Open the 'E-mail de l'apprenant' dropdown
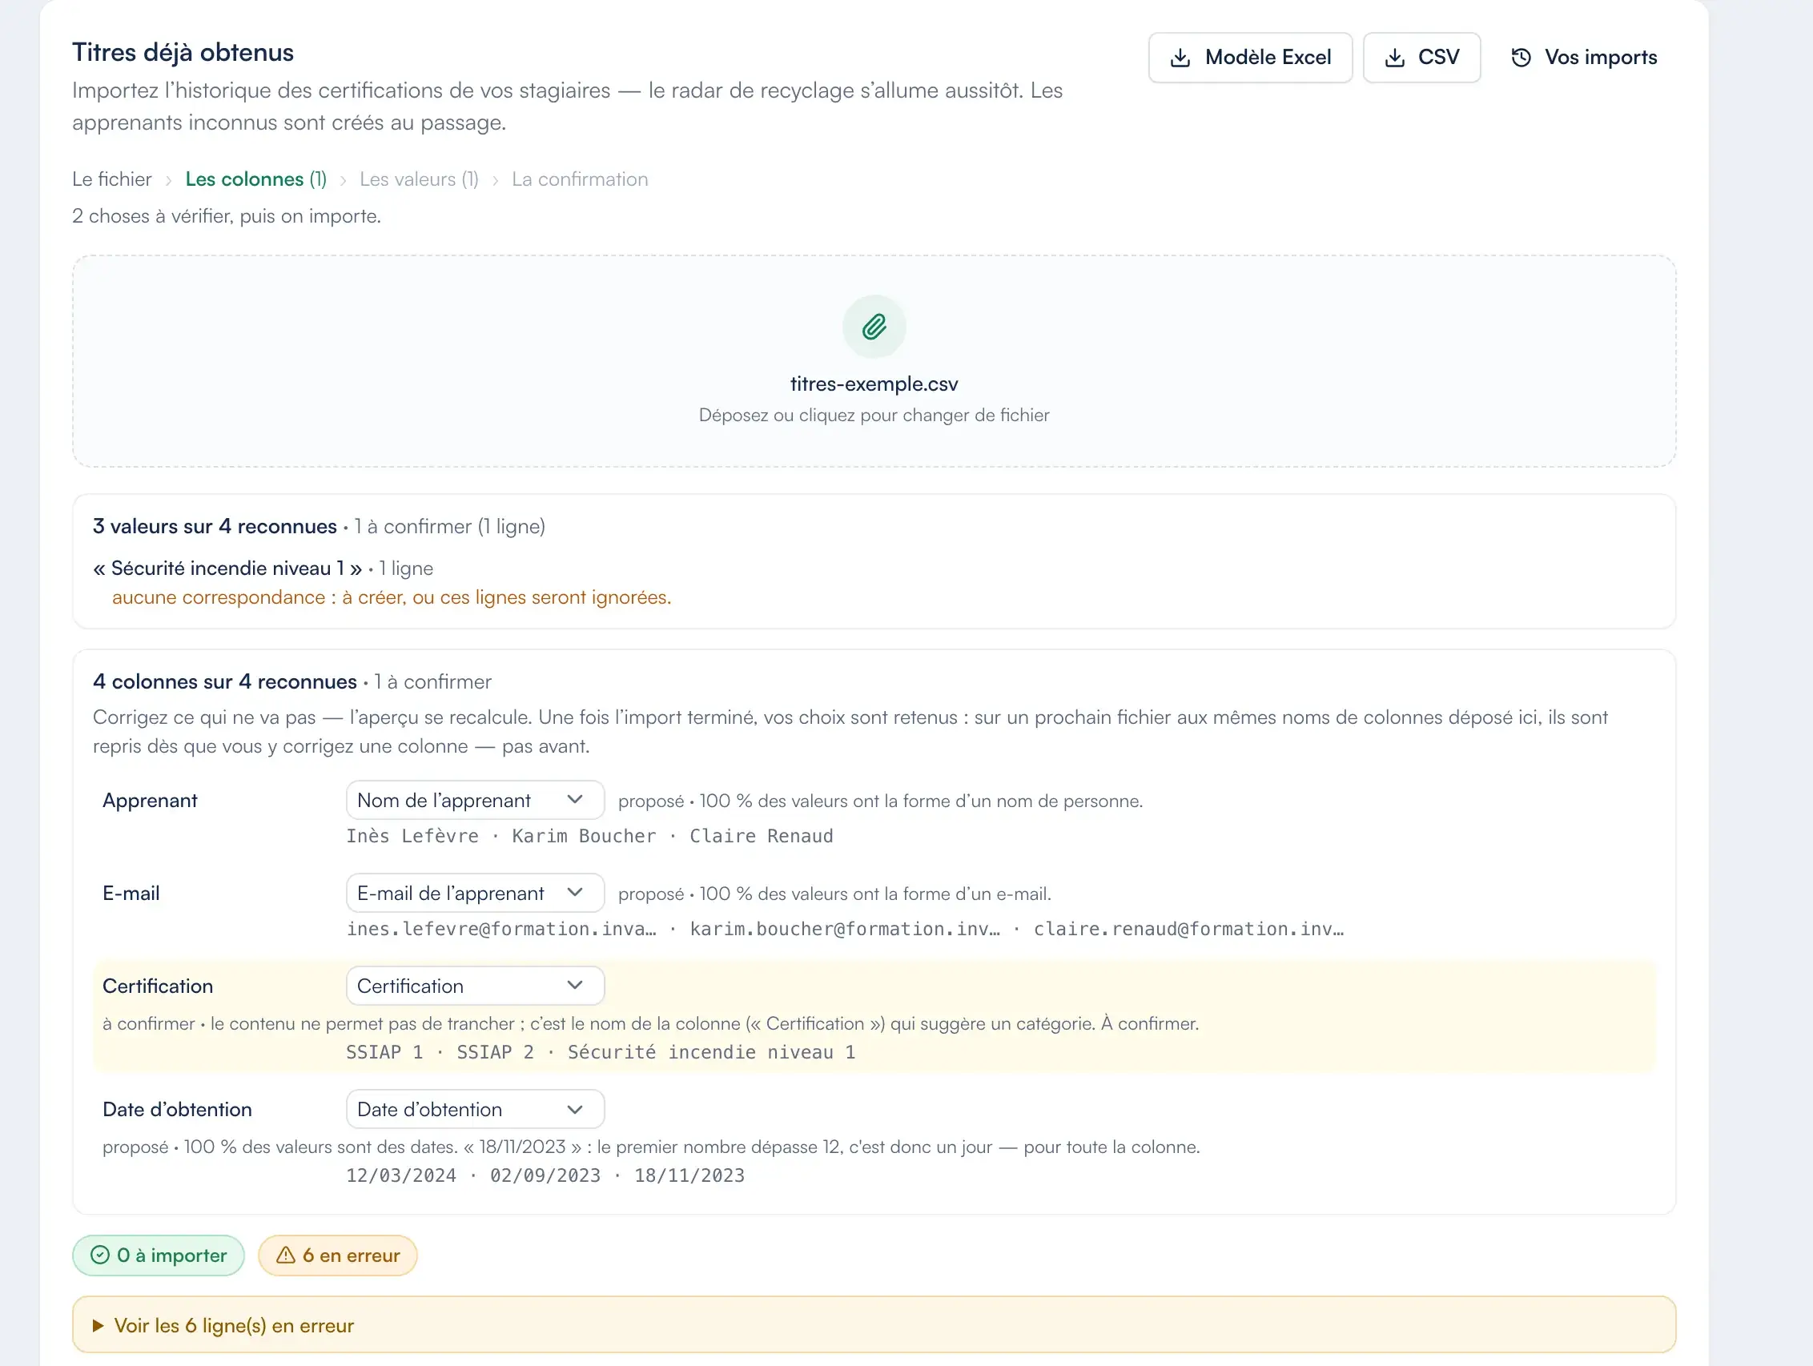The image size is (1813, 1366). [475, 892]
